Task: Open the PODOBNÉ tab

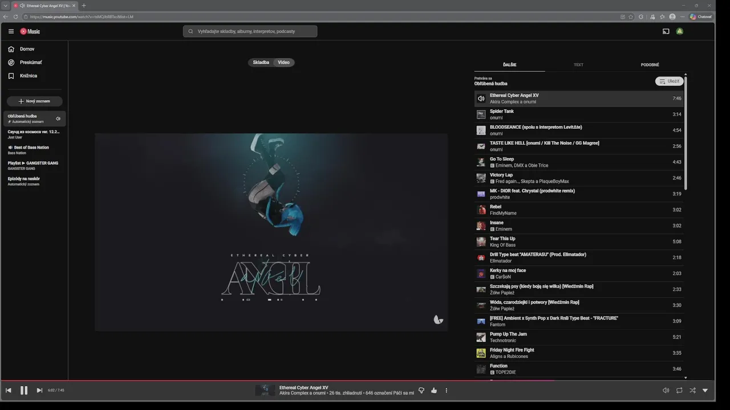Action: (x=650, y=65)
